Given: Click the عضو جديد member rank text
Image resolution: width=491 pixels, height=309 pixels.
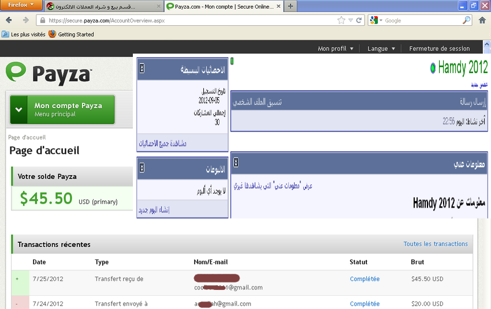Looking at the screenshot, I should (479, 85).
